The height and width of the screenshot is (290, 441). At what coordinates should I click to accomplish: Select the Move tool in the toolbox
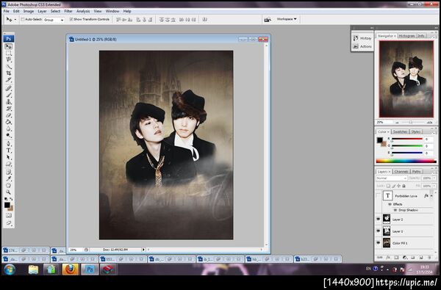[x=8, y=46]
